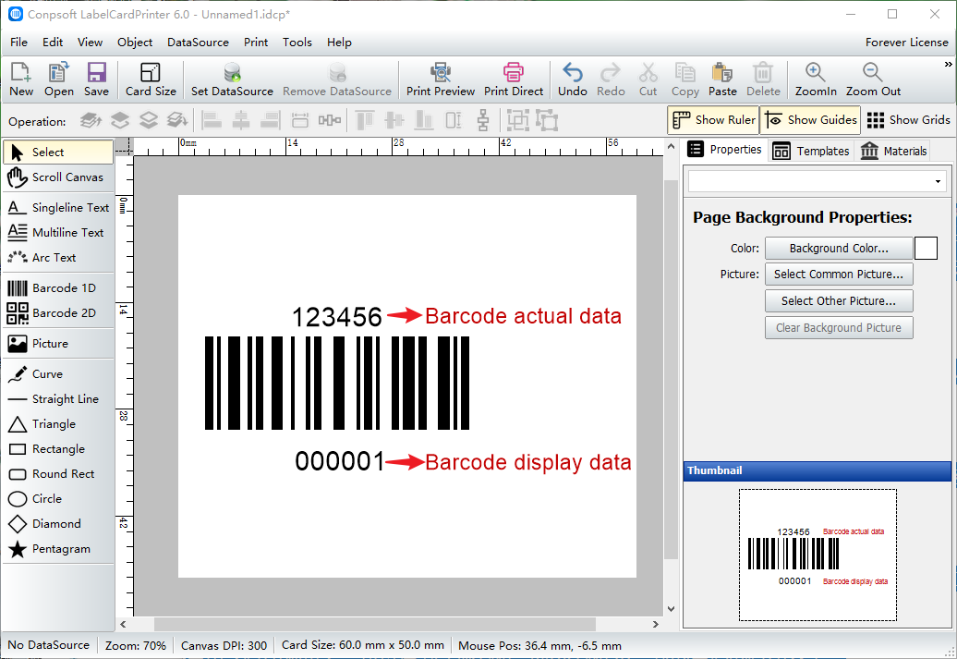The height and width of the screenshot is (659, 957).
Task: Click Select Other Picture... button
Action: point(839,301)
